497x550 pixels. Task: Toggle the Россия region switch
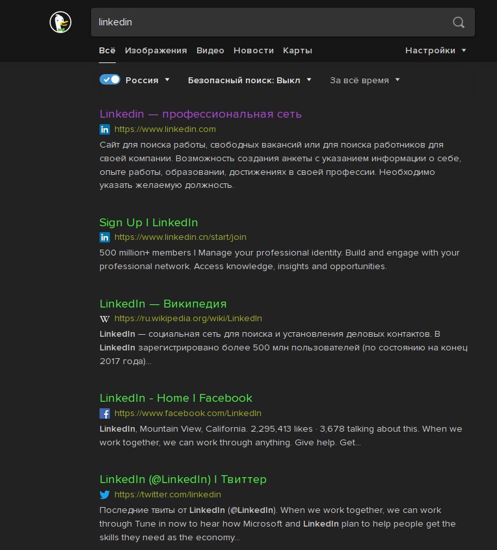tap(110, 79)
